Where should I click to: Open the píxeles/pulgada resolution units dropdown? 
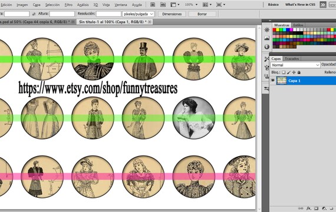point(138,14)
